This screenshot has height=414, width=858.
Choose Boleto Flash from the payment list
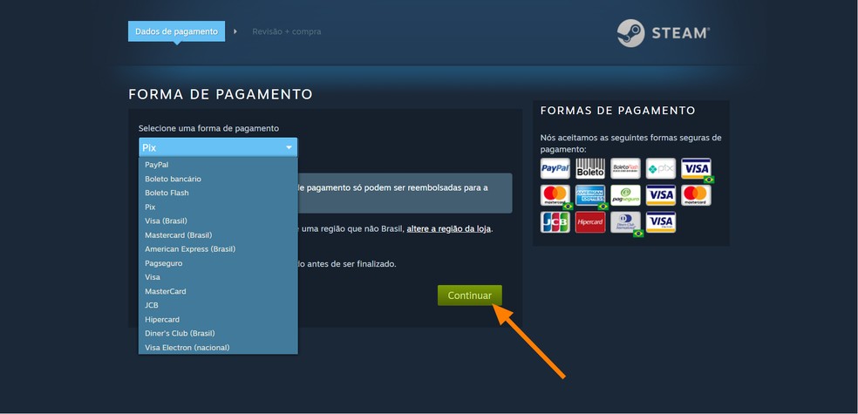(218, 193)
